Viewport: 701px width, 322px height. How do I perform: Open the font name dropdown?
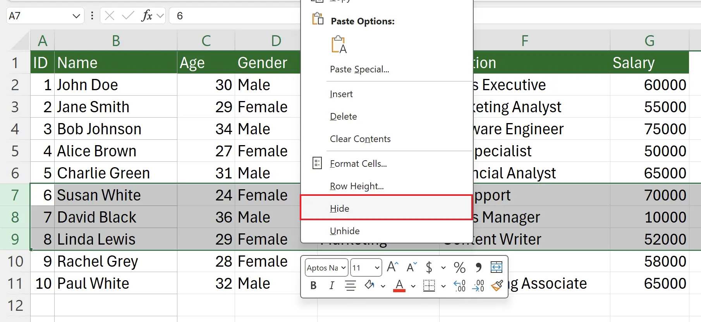[x=343, y=268]
